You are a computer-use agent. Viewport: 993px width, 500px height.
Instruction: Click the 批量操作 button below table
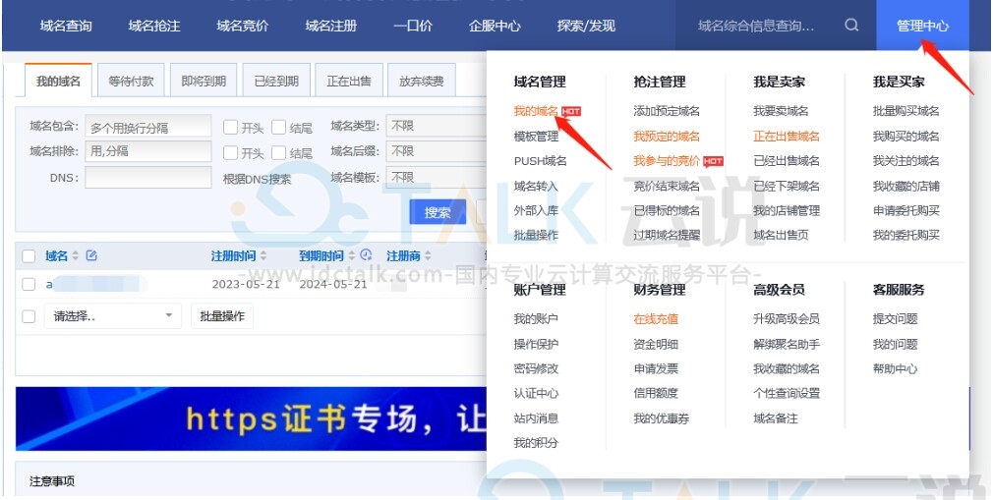222,316
